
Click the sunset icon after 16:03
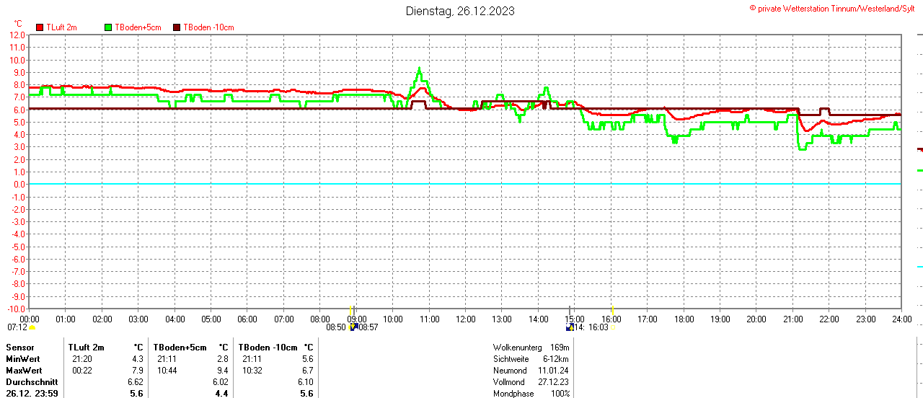tap(613, 328)
